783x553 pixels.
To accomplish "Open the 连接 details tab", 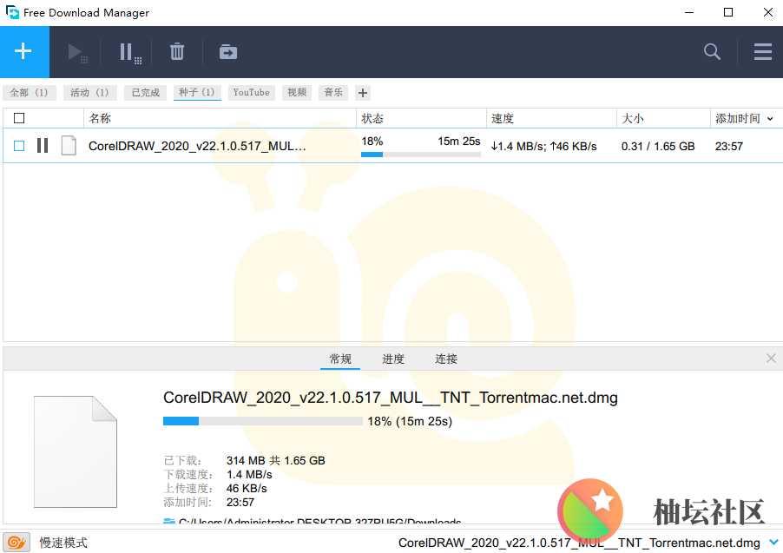I will click(x=446, y=359).
